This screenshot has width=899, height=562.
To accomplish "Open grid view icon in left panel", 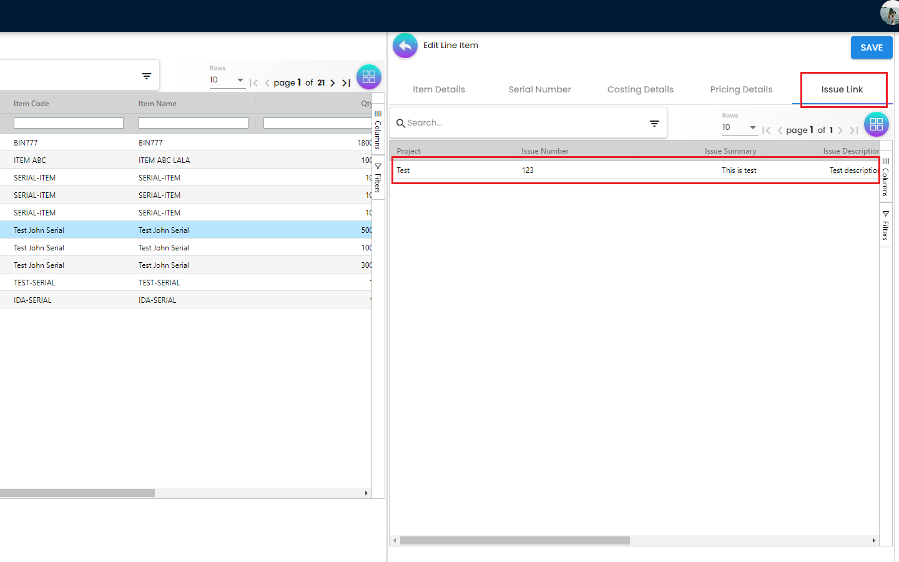I will 369,77.
